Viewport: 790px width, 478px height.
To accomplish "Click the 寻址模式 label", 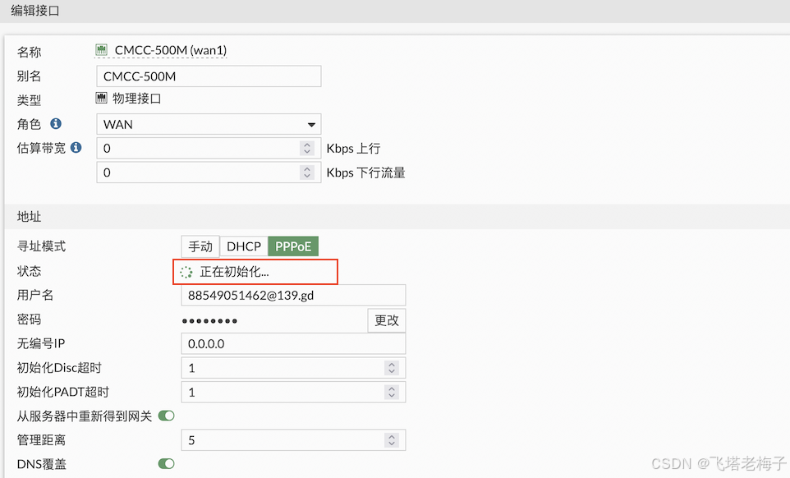I will click(x=41, y=246).
